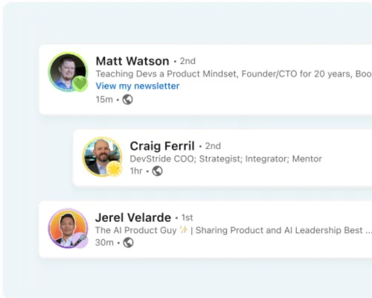Click the green heart badge on Matt's avatar

(x=80, y=84)
